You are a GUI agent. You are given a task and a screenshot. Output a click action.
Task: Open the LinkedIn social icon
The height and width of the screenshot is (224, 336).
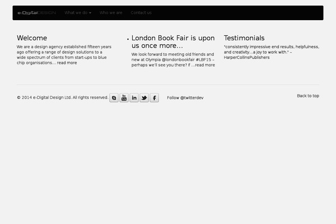click(x=134, y=98)
